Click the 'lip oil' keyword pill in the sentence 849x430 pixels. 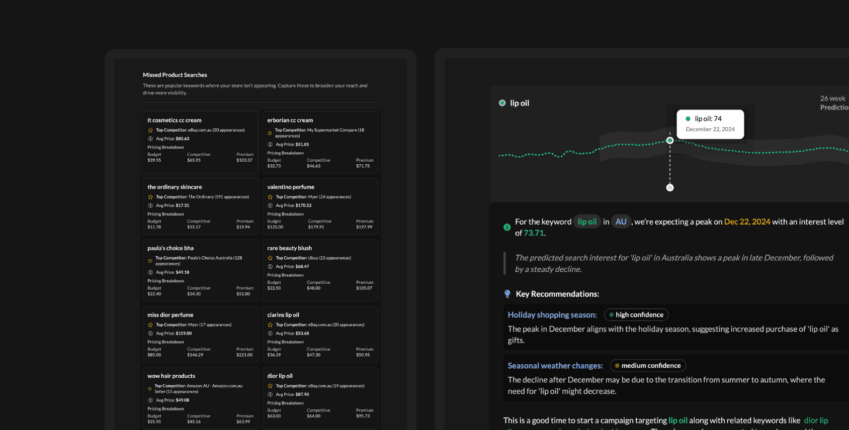(587, 222)
